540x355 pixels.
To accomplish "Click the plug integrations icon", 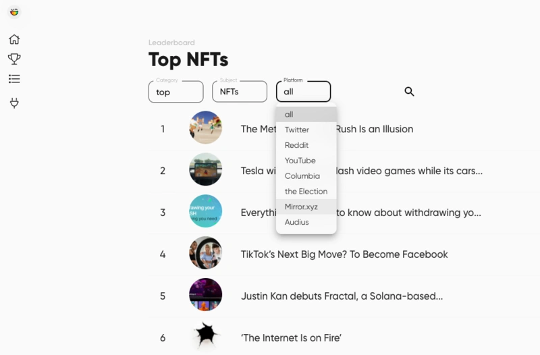I will tap(14, 103).
